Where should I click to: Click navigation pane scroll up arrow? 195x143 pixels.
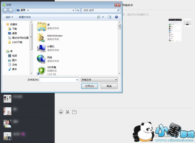point(31,22)
